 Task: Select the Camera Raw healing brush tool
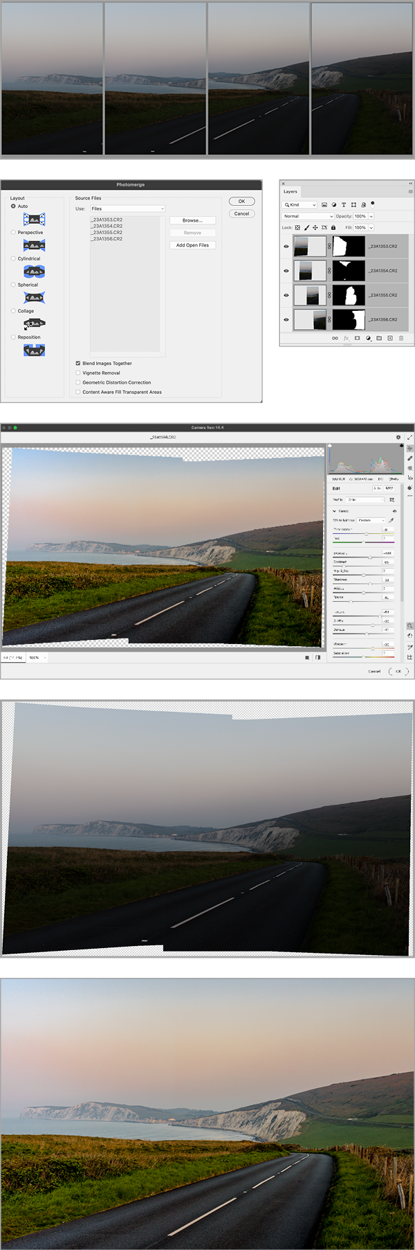pyautogui.click(x=410, y=458)
